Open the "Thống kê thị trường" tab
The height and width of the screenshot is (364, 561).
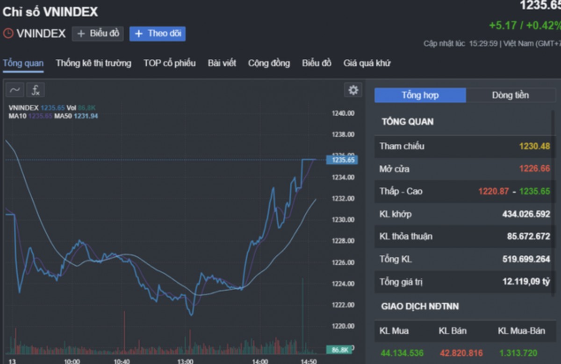93,63
